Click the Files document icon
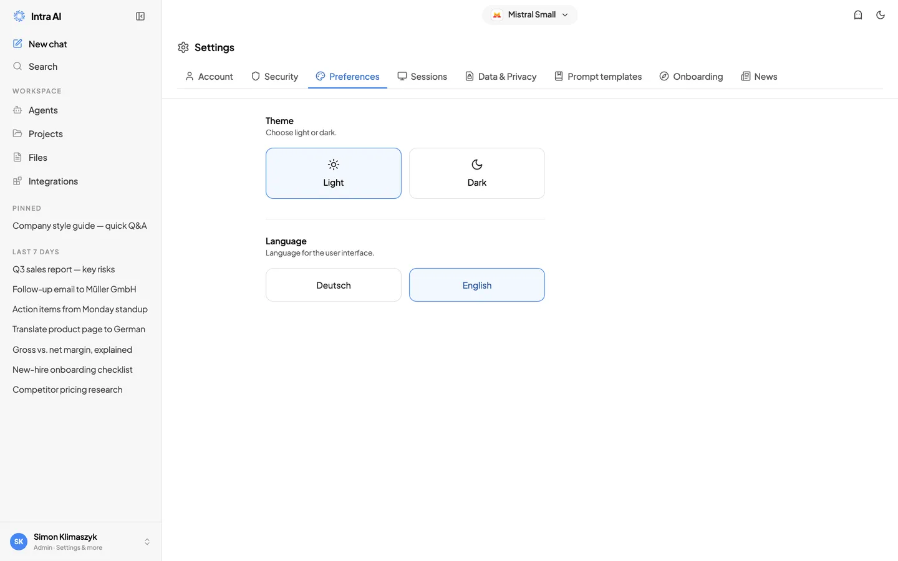 (17, 157)
